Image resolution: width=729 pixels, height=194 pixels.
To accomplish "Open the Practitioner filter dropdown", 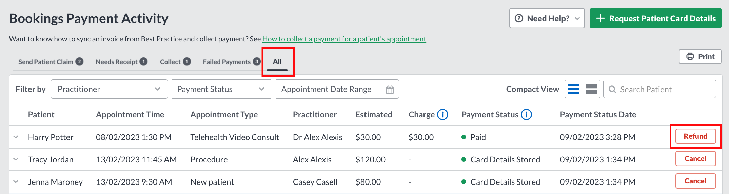I will click(x=109, y=89).
